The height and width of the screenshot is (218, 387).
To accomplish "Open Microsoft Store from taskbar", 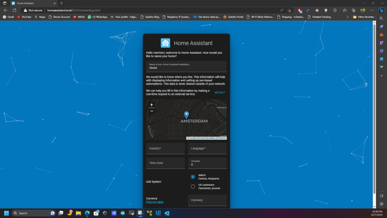I will (x=96, y=213).
